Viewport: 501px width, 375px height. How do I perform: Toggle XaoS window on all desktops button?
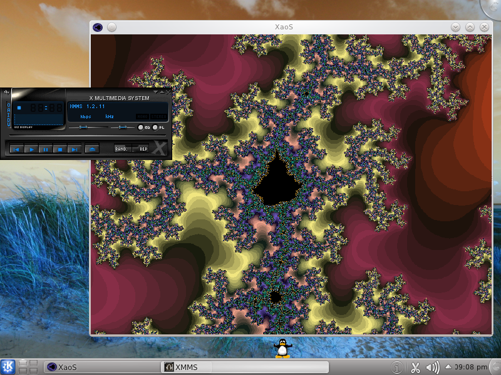click(111, 27)
